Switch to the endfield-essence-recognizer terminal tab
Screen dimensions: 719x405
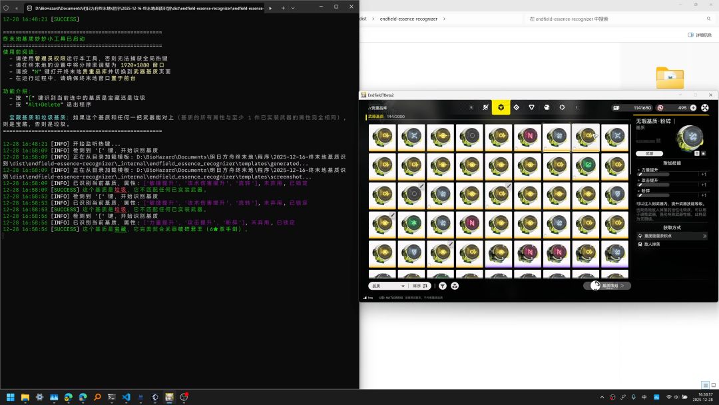tap(146, 7)
